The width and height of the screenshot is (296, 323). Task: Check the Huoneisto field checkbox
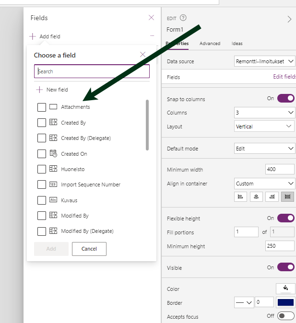tap(42, 169)
